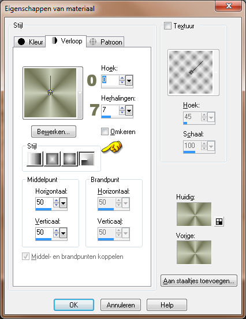Click the black circle Kleur tab icon
Image resolution: width=246 pixels, height=319 pixels.
pos(21,42)
